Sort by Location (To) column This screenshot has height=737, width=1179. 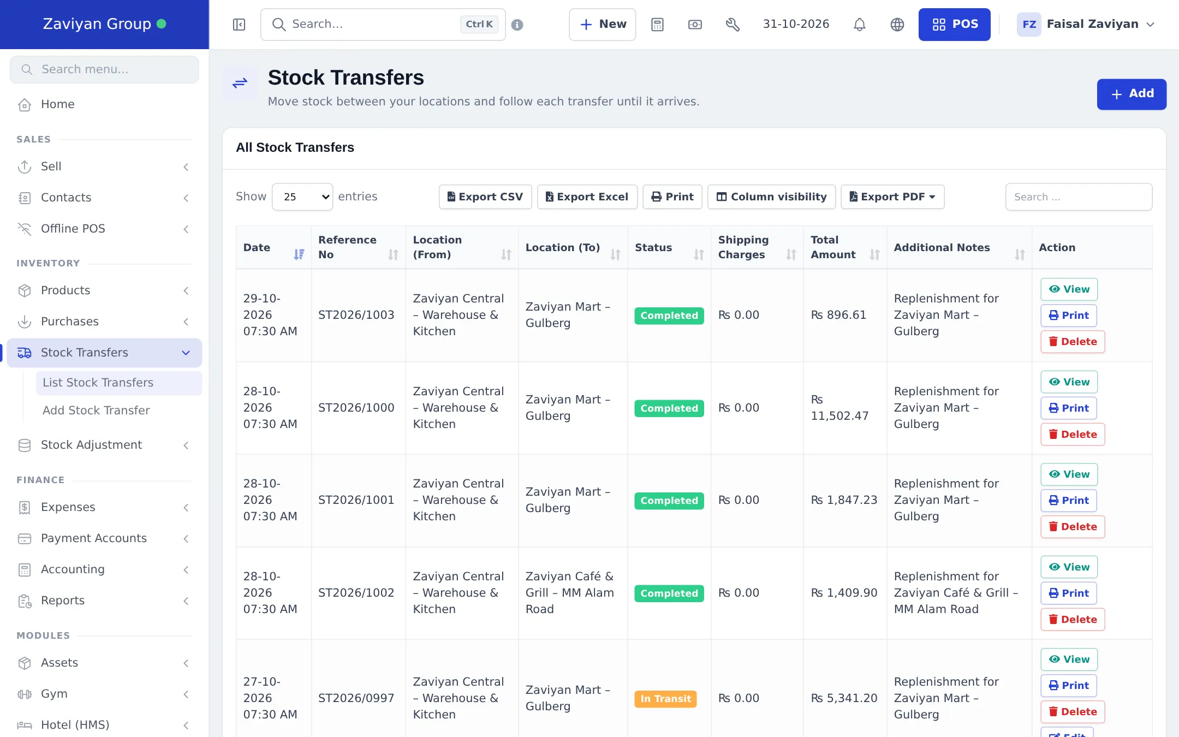click(x=573, y=247)
